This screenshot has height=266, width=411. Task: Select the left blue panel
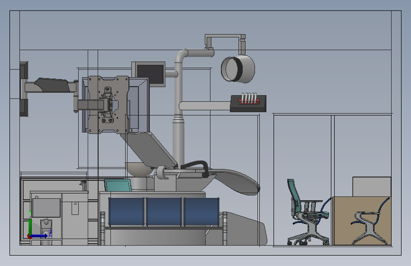point(127,212)
